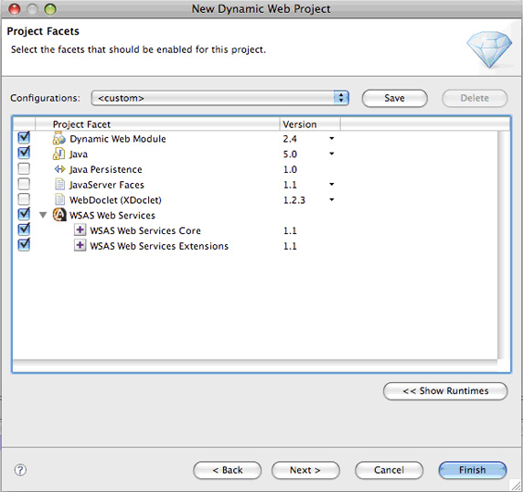523x492 pixels.
Task: Enable the Java Persistence checkbox
Action: 24,169
